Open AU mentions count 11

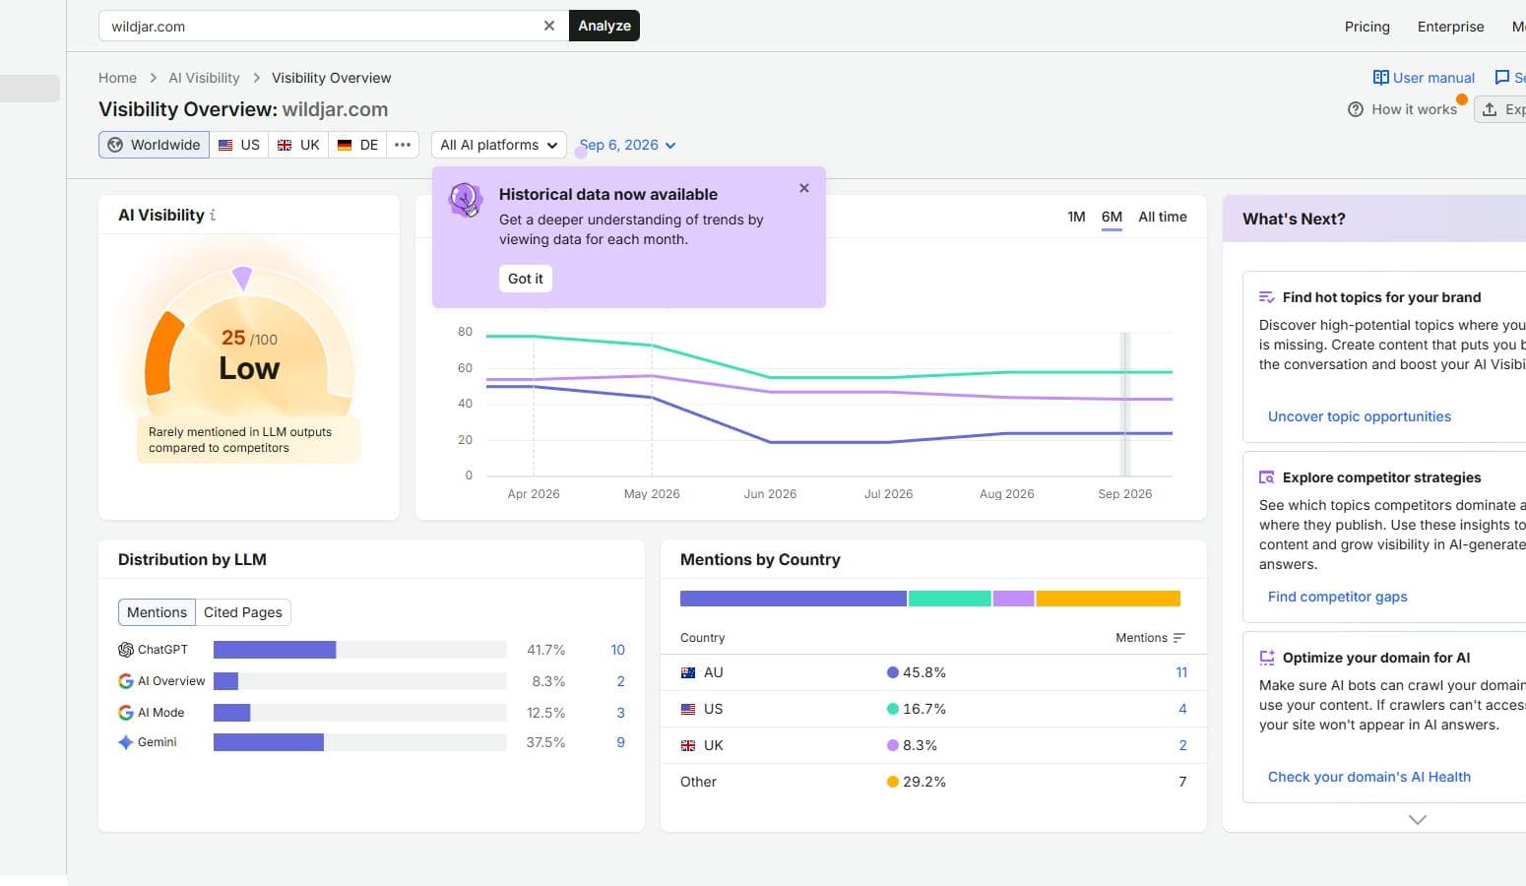point(1181,672)
